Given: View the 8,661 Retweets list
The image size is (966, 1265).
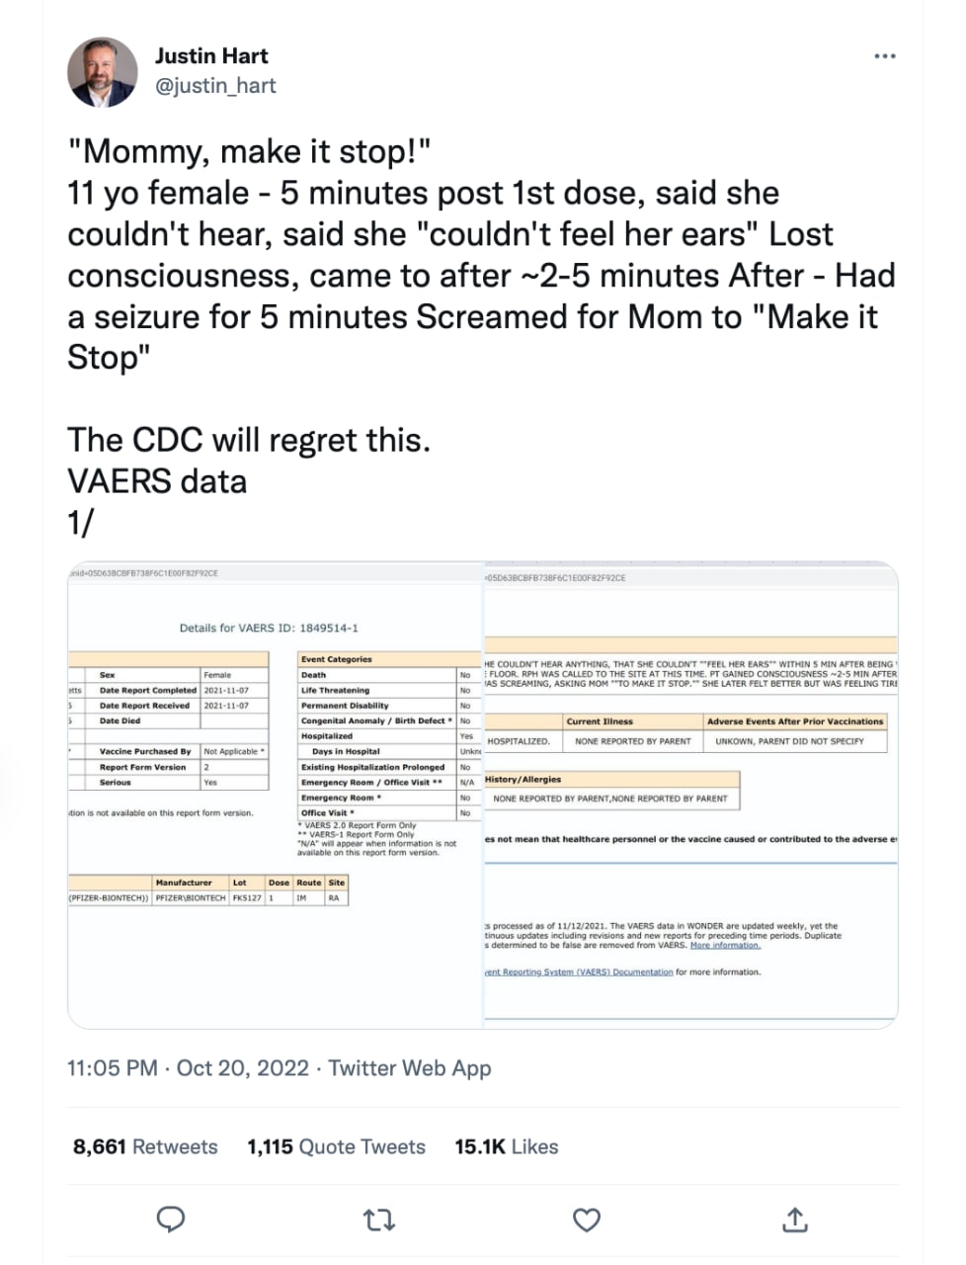Looking at the screenshot, I should pos(145,1146).
